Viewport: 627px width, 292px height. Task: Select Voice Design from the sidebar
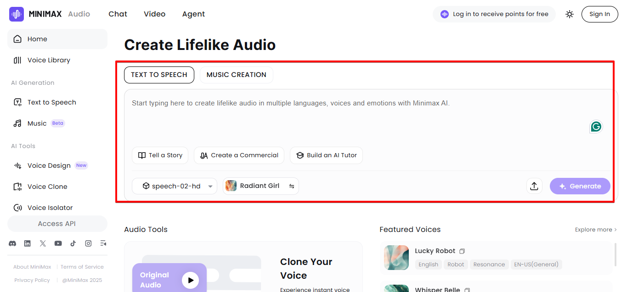[x=49, y=165]
